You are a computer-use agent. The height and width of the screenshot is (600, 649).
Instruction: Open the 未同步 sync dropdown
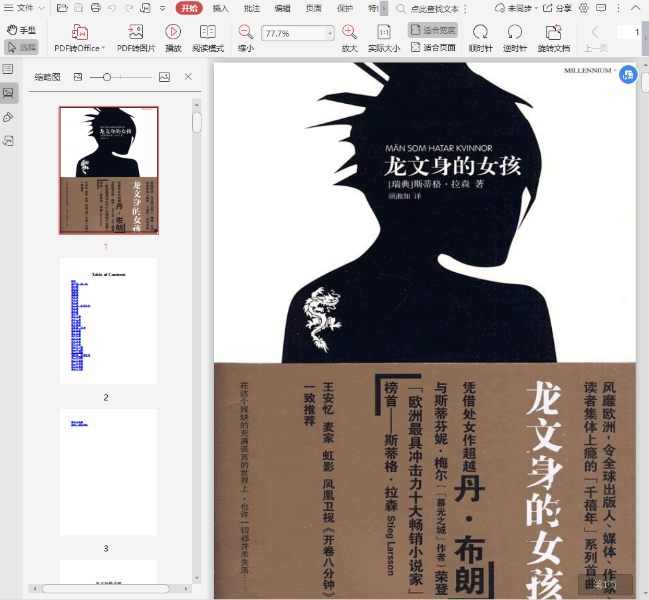click(x=517, y=8)
